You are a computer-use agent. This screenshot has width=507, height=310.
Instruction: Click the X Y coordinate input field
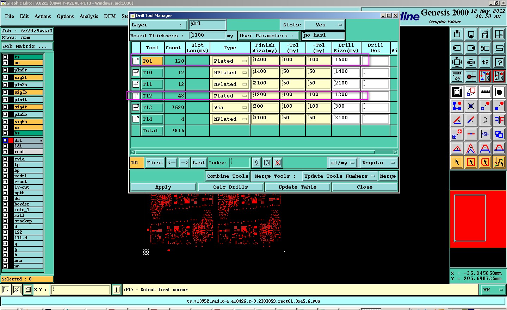81,290
